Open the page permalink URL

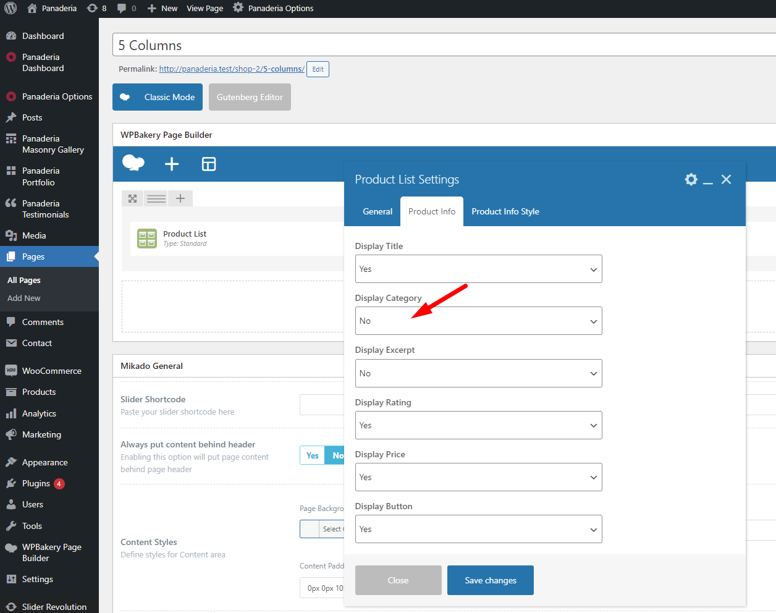[232, 69]
